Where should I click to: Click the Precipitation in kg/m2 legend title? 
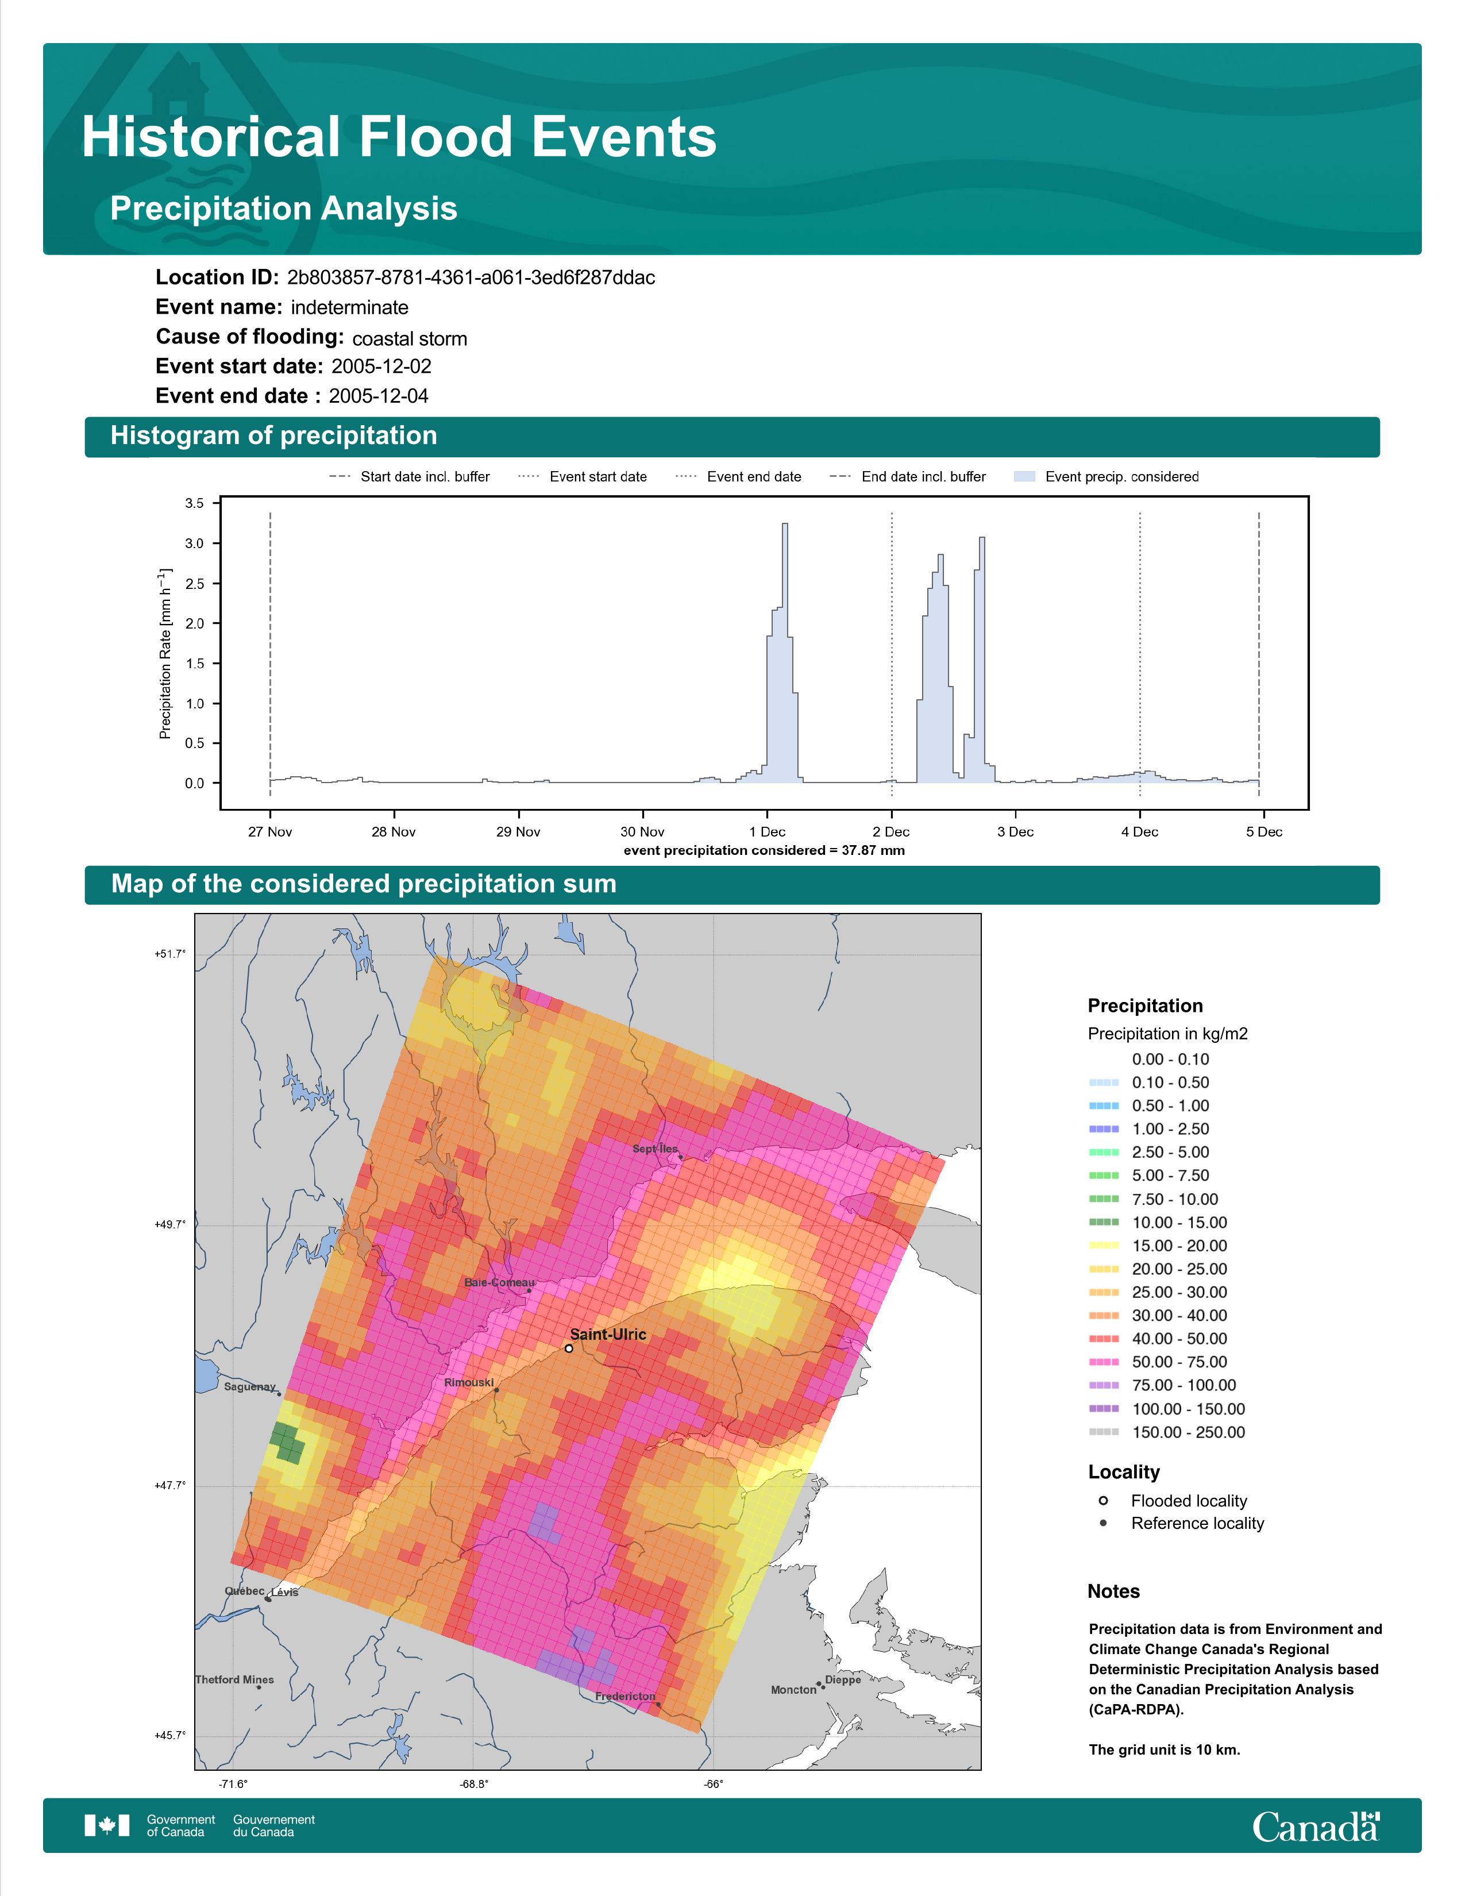(x=1167, y=1034)
